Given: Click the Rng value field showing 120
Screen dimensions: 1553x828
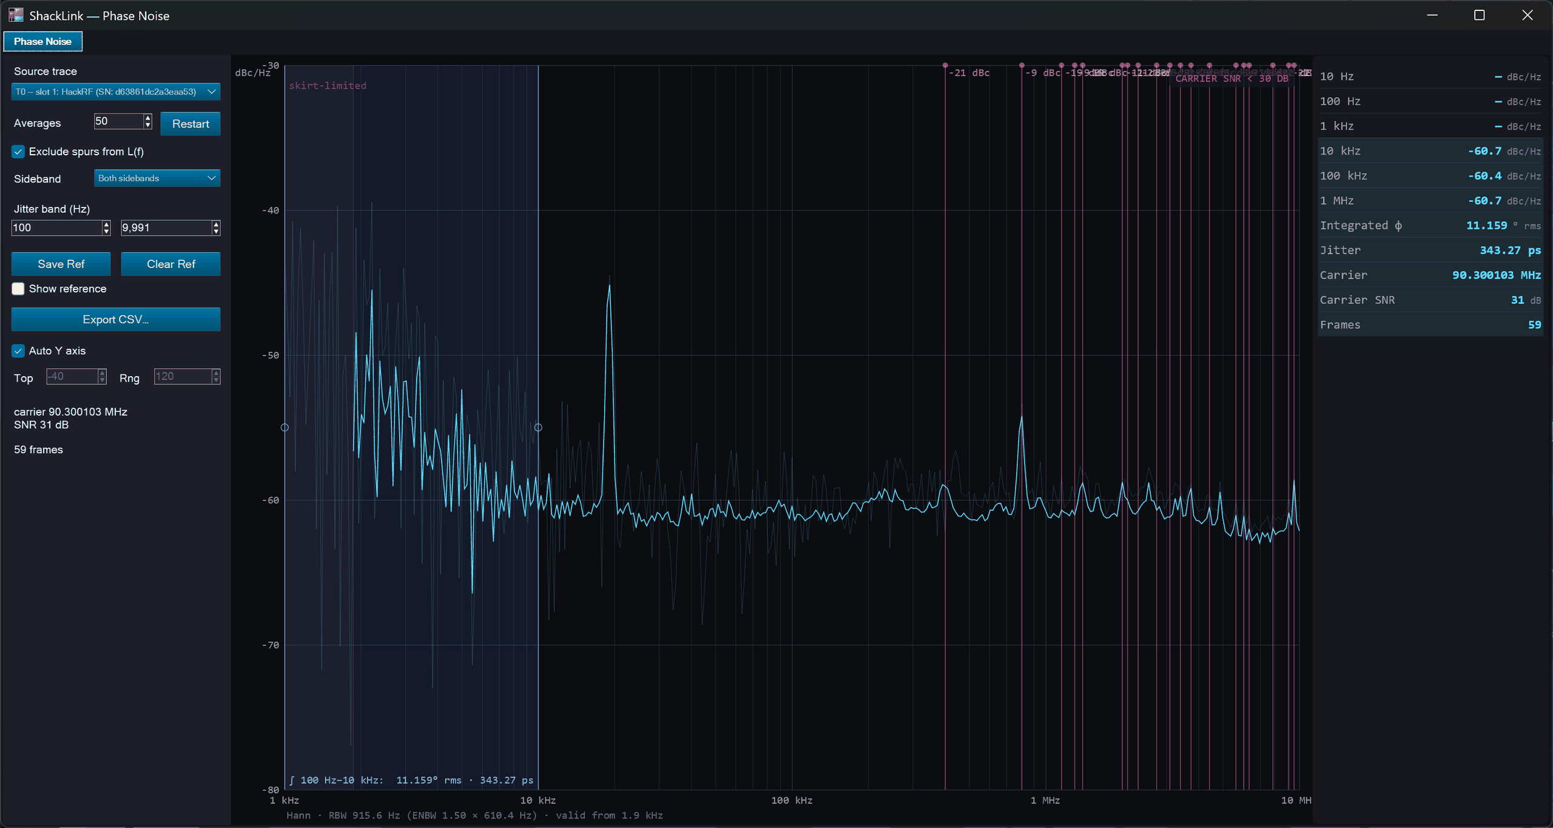Looking at the screenshot, I should pos(183,376).
